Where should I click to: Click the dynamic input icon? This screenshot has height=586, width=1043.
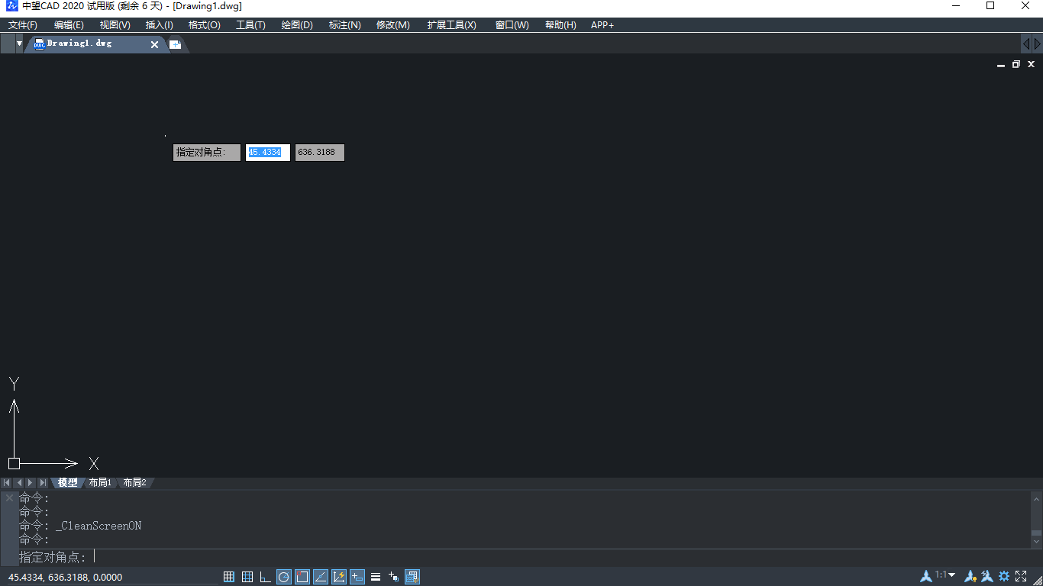point(357,577)
